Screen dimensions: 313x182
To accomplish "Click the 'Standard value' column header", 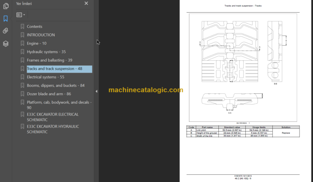I will click(x=232, y=127).
